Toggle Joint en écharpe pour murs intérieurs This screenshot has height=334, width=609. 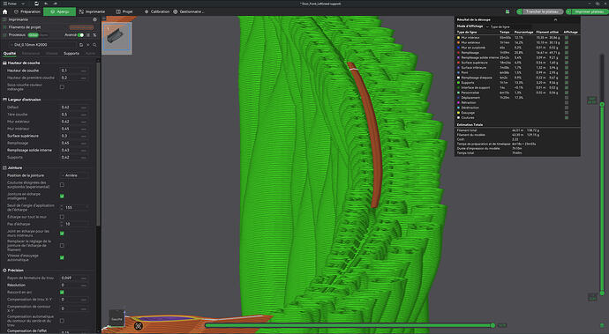coord(62,234)
